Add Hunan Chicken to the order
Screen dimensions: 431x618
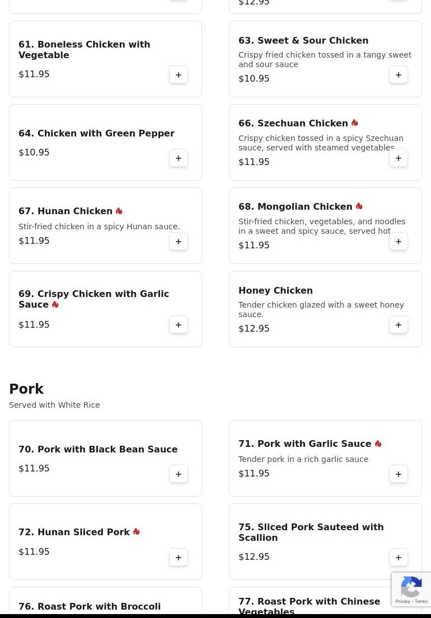(178, 241)
